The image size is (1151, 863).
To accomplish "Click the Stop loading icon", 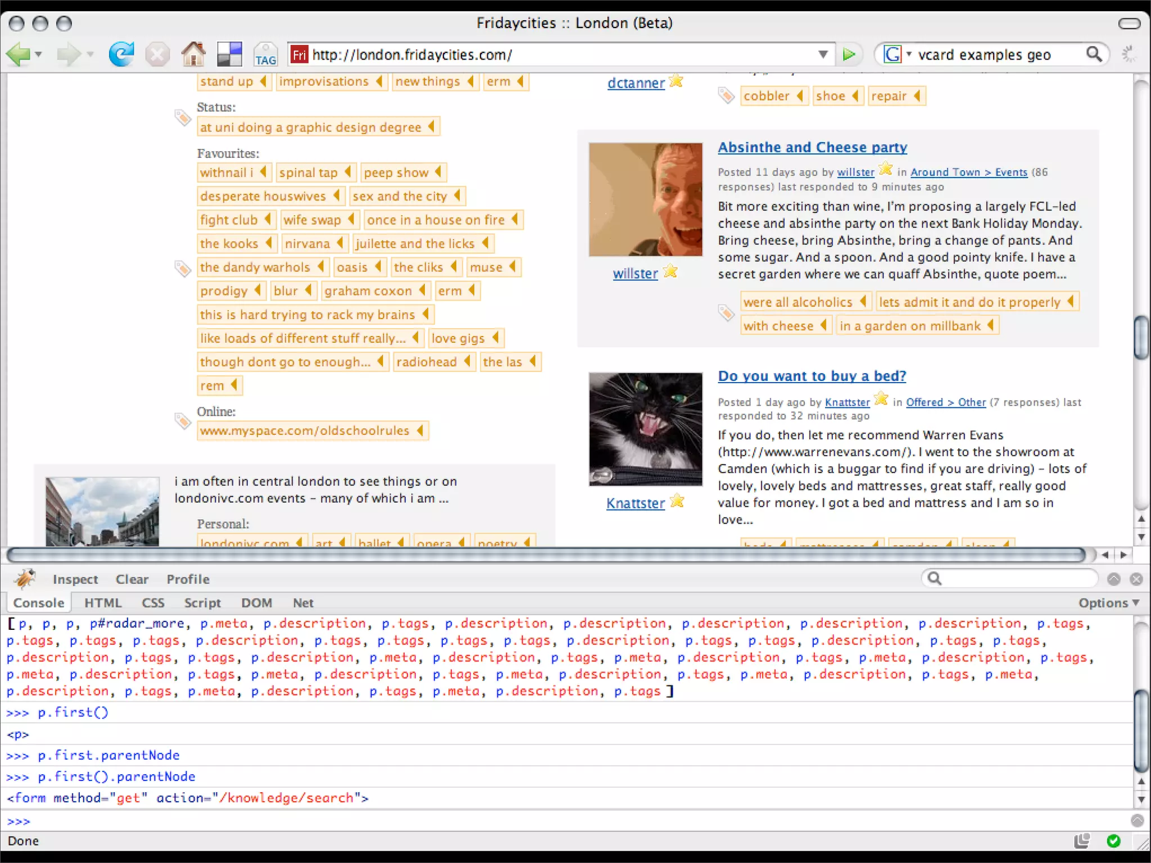I will 157,54.
